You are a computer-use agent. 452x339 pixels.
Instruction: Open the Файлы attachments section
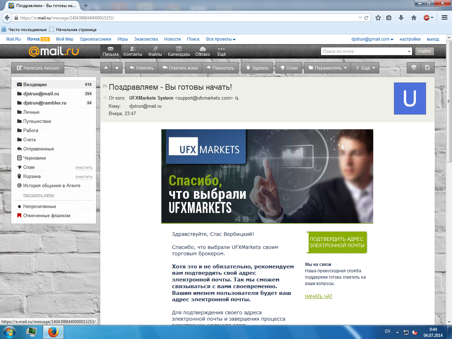[x=155, y=52]
